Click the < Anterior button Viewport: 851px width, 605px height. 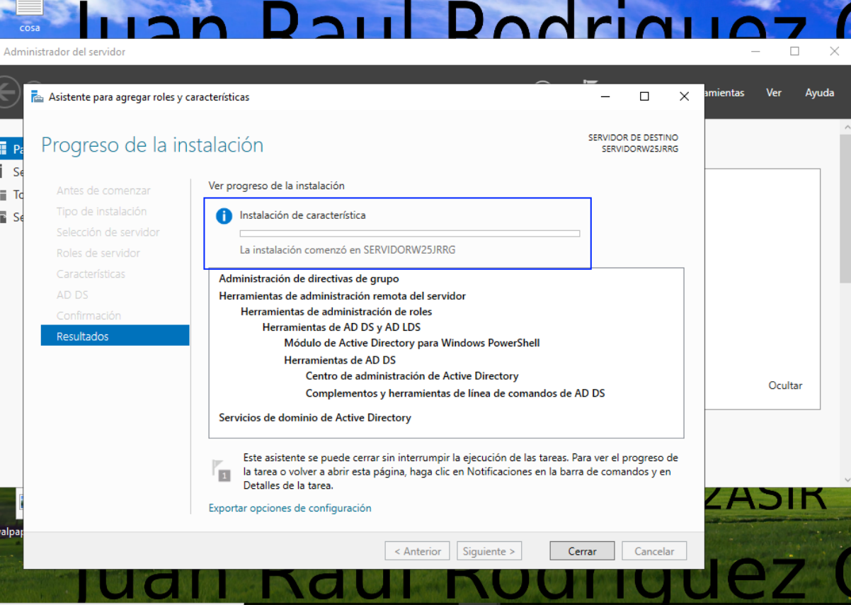[418, 551]
